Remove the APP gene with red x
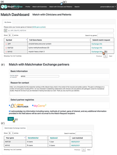Viewport: 117px width, 155px height. pyautogui.click(x=6, y=44)
